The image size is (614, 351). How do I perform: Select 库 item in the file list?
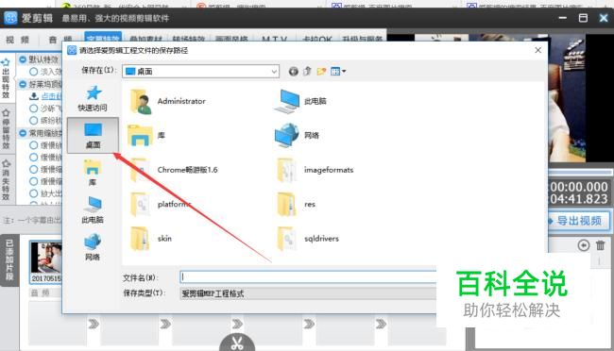(x=146, y=135)
